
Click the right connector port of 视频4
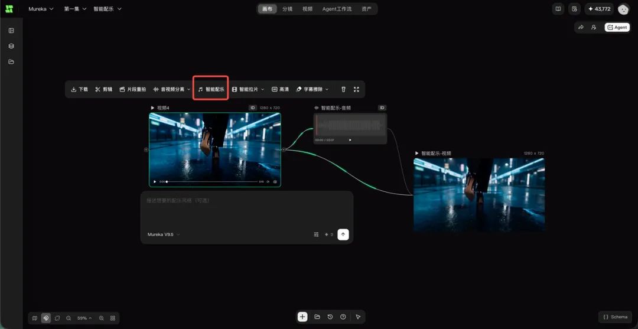pyautogui.click(x=284, y=149)
